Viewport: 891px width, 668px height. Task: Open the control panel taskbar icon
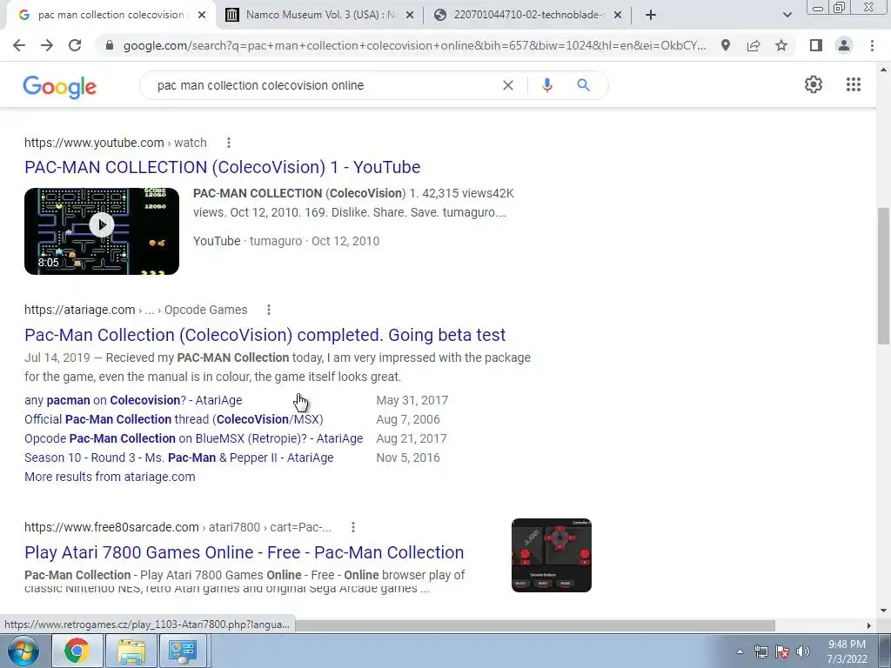tap(183, 651)
